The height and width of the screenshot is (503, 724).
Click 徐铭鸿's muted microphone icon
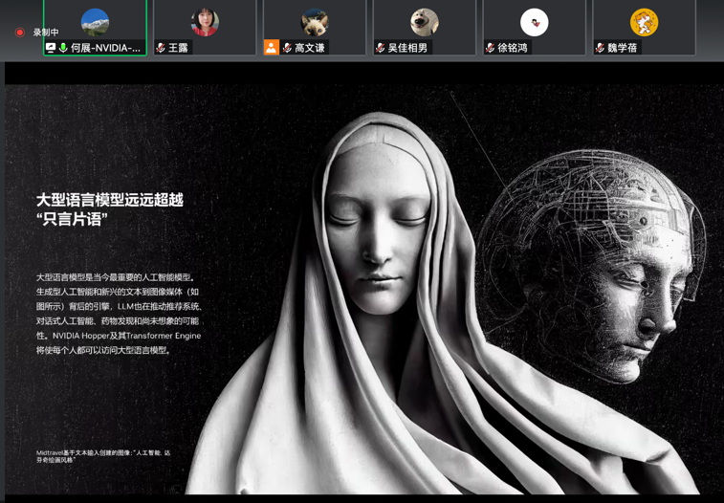491,48
